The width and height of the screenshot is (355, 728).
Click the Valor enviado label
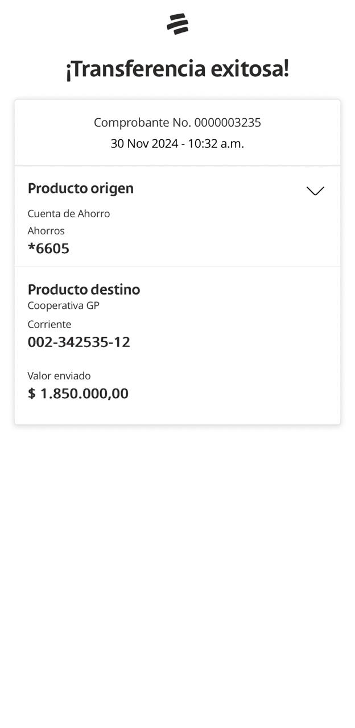click(59, 375)
